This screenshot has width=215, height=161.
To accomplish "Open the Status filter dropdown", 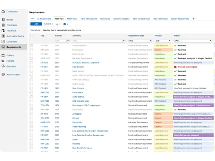I will [x=193, y=41].
